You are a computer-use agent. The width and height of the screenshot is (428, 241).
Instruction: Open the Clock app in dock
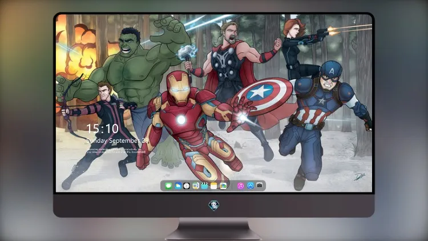tap(187, 186)
